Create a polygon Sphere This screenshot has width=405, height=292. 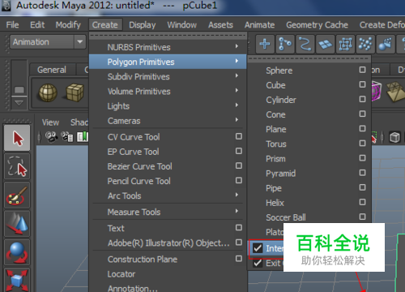279,71
